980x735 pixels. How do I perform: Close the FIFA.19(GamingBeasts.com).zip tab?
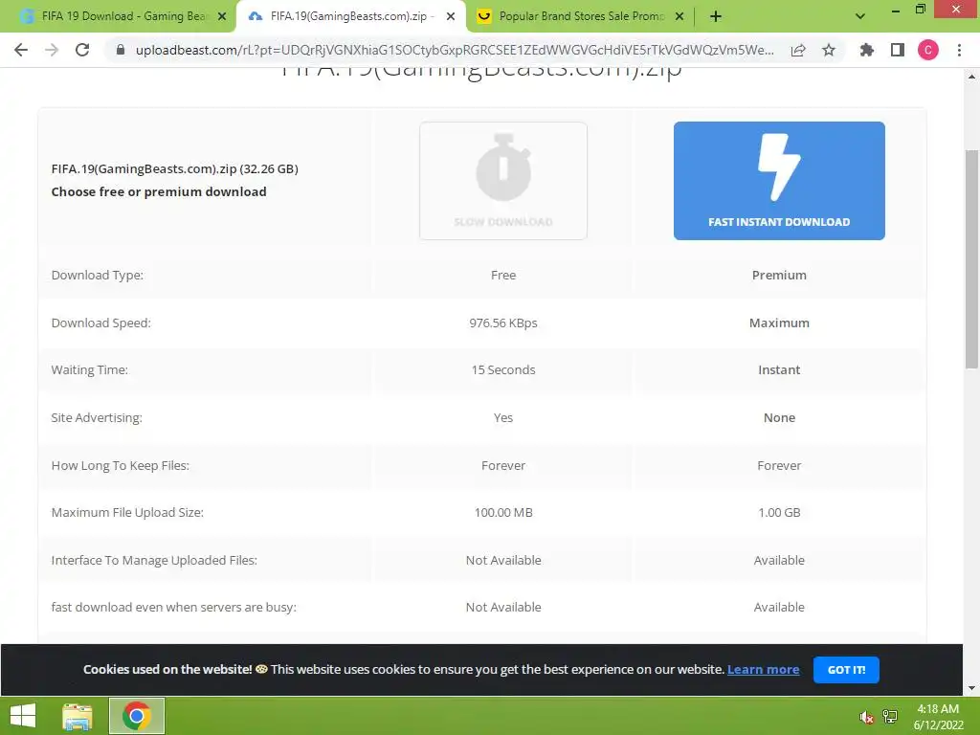451,16
